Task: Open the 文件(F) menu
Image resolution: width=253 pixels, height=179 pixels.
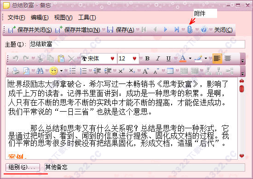Action: (x=17, y=18)
